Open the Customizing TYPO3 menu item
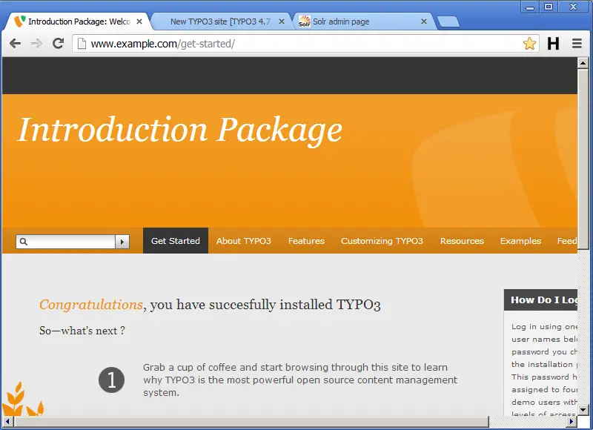 [x=382, y=240]
